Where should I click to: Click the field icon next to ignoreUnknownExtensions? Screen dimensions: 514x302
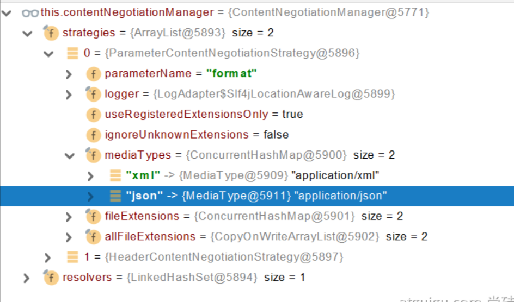pyautogui.click(x=94, y=135)
